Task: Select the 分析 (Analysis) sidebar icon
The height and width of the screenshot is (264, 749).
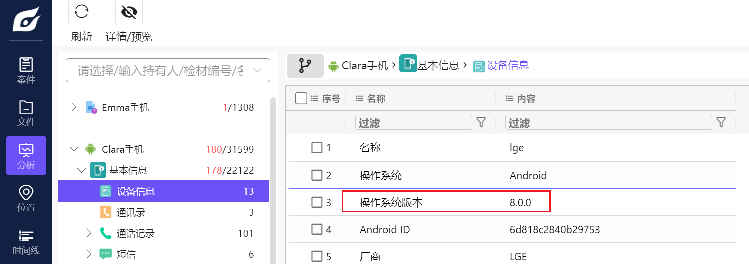Action: pos(26,155)
